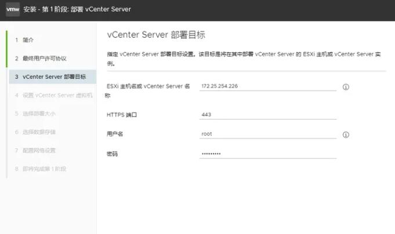Click the HTTPS 端口 label

[122, 115]
